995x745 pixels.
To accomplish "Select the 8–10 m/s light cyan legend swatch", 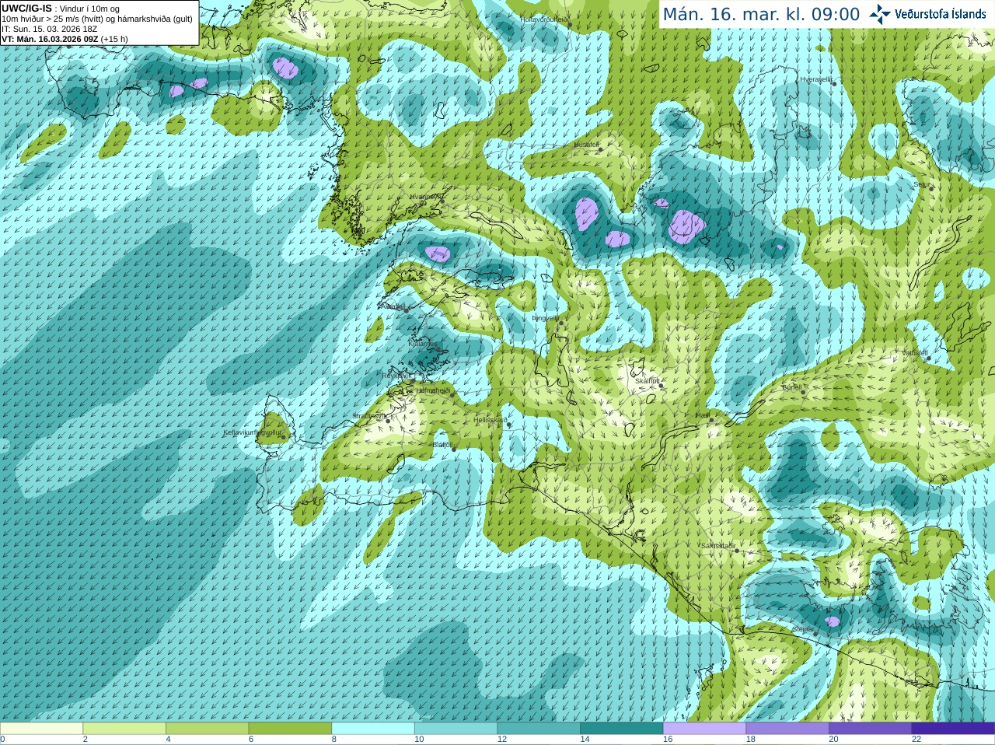I will (x=373, y=729).
